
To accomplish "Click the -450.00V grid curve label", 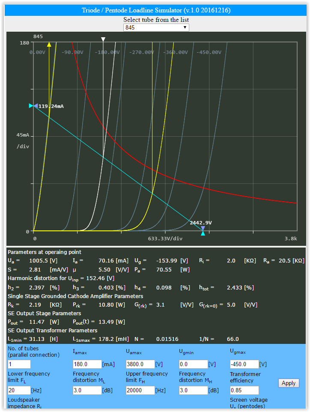I will [209, 52].
